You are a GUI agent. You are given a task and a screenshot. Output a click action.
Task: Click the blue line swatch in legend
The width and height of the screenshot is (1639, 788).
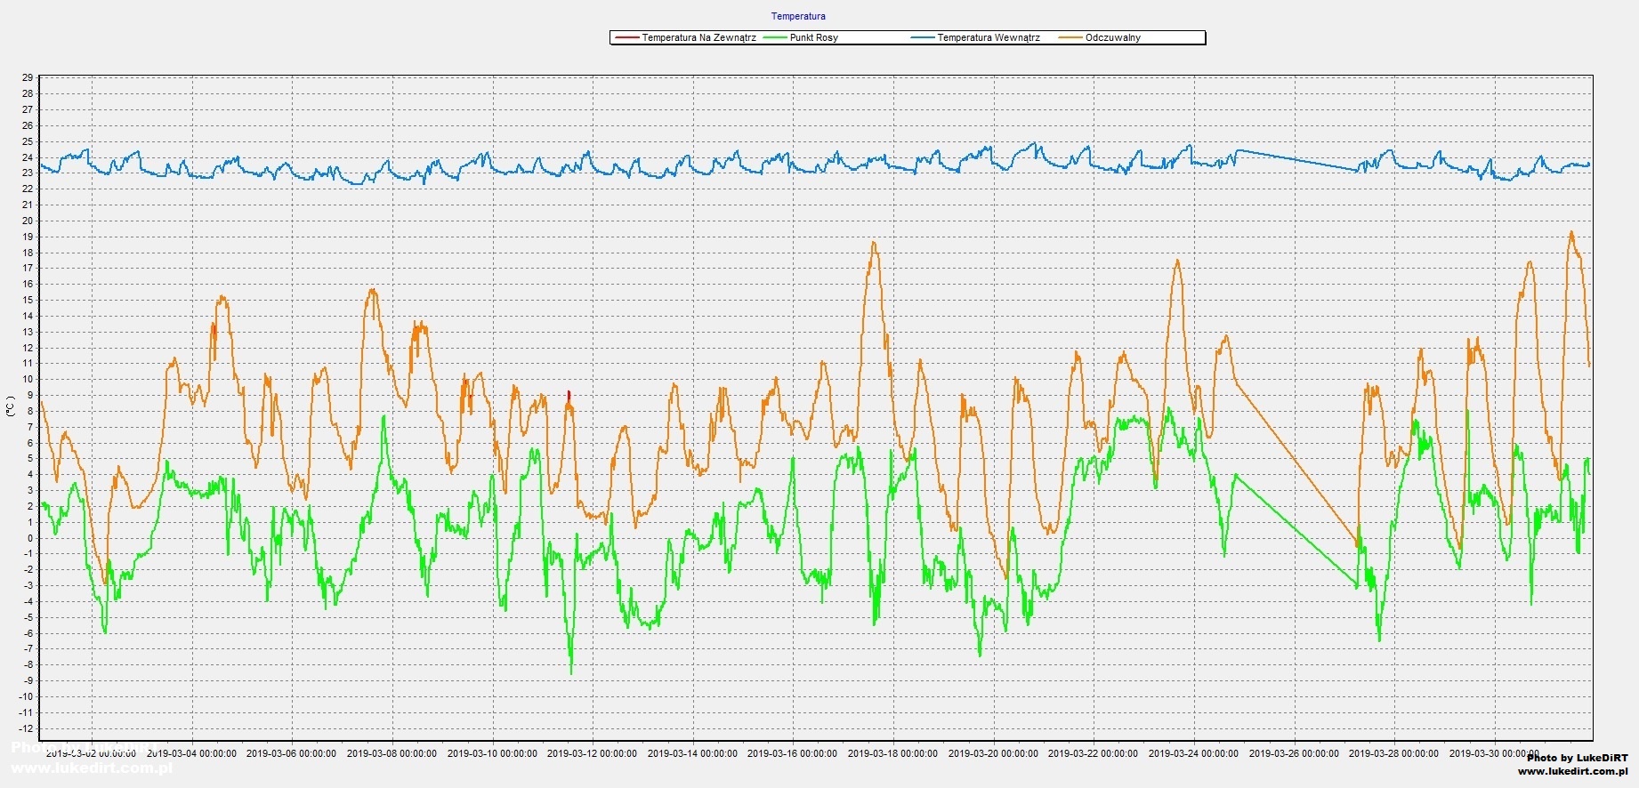923,38
